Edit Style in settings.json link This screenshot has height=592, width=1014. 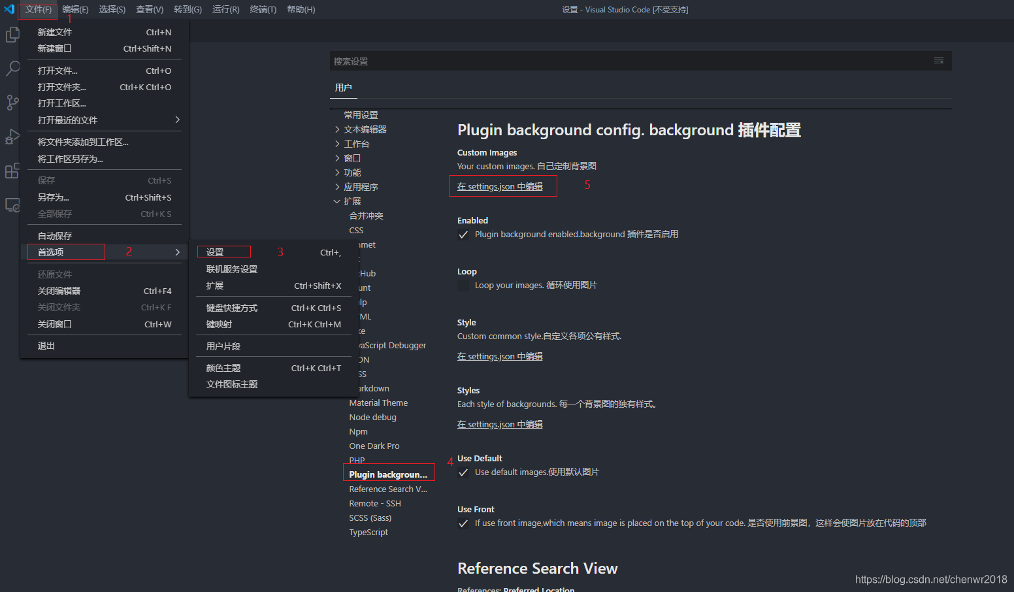coord(500,356)
